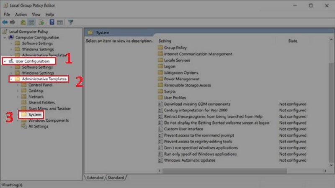The image size is (335, 188).
Task: Select the Shared Folders tree item
Action: coord(41,102)
